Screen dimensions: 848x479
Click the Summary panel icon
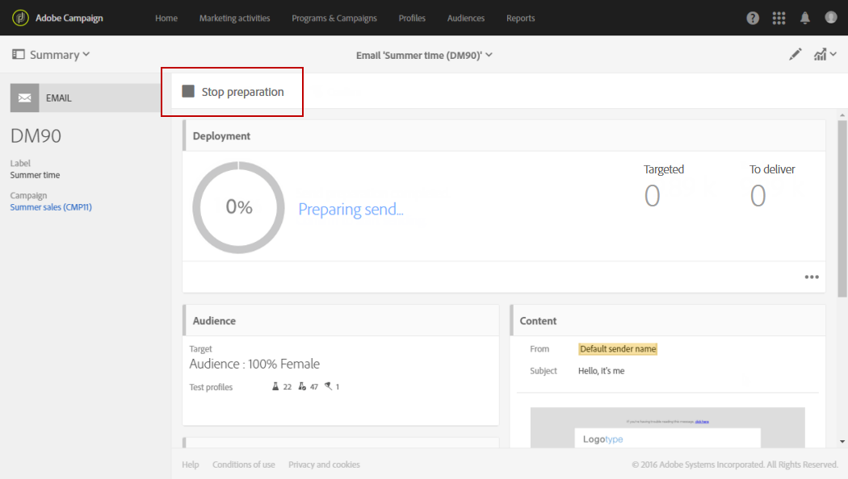pos(19,55)
